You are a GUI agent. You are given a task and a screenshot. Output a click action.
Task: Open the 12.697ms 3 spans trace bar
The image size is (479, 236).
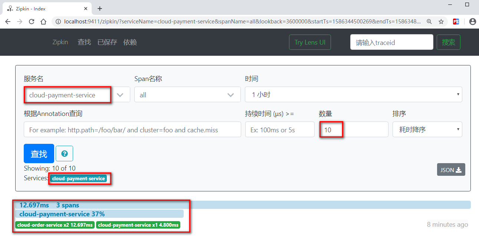click(x=243, y=205)
